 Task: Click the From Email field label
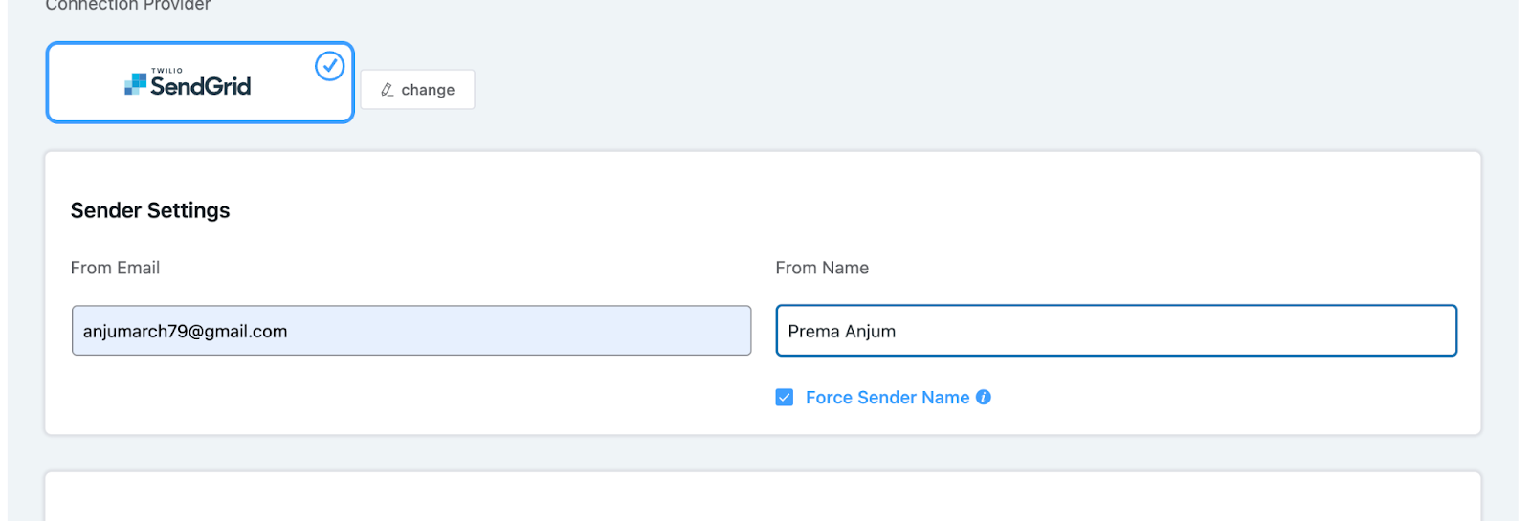[x=115, y=268]
